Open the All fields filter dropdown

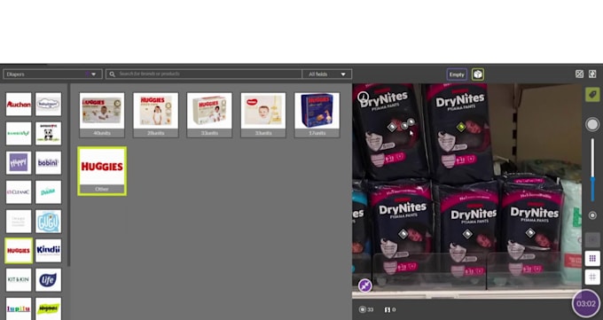coord(327,74)
